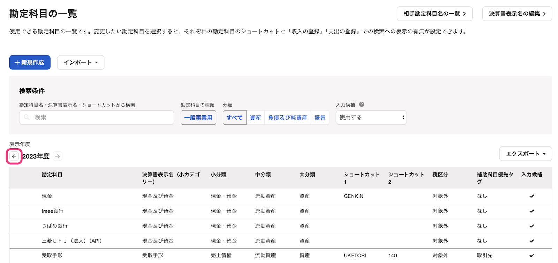Select the 負債及び純資産 classification tab
Image resolution: width=558 pixels, height=263 pixels.
click(288, 118)
